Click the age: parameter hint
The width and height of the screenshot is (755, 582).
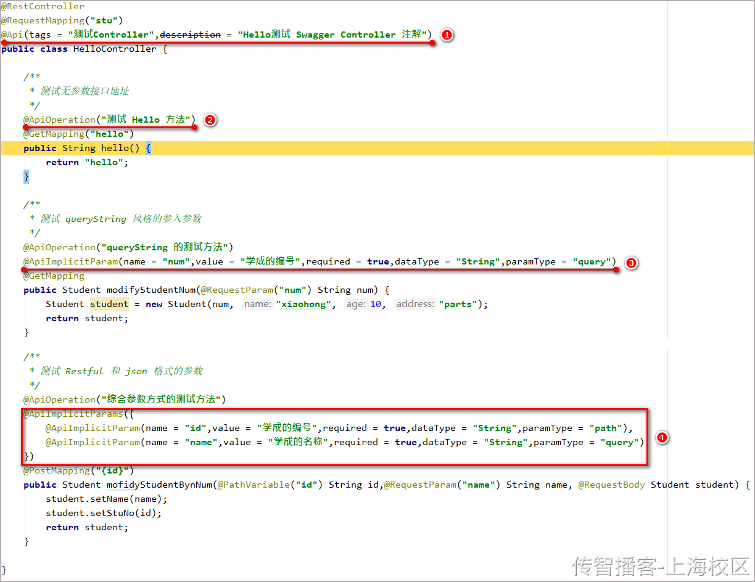[357, 304]
